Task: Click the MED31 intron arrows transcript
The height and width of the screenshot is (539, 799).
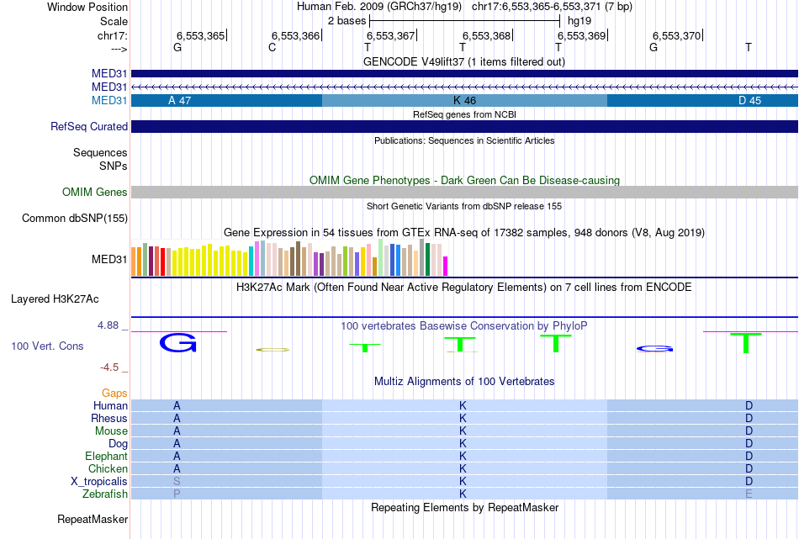Action: (464, 87)
